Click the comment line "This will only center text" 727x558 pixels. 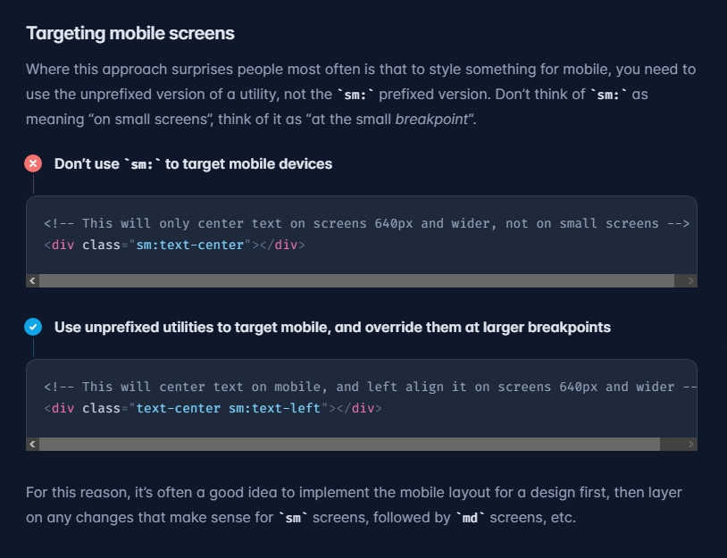click(x=366, y=223)
